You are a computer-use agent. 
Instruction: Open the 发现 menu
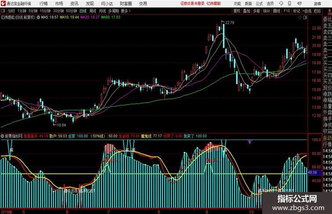pos(90,4)
